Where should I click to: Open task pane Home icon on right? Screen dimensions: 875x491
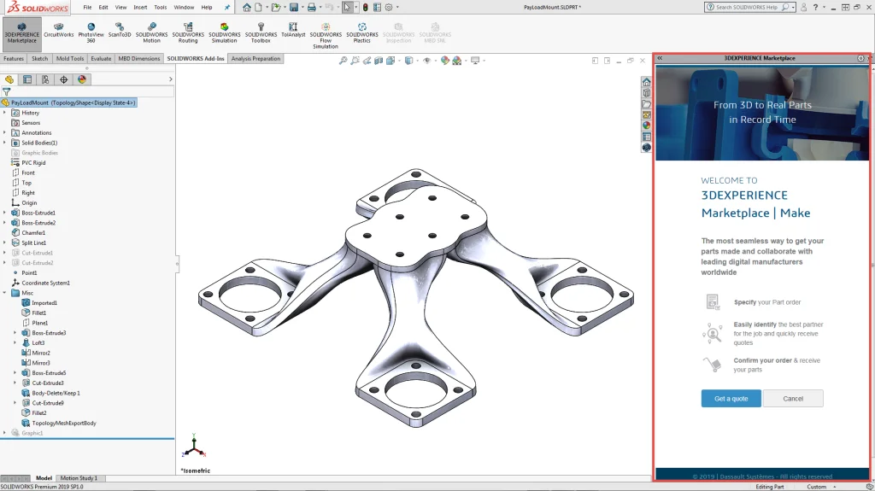[646, 82]
